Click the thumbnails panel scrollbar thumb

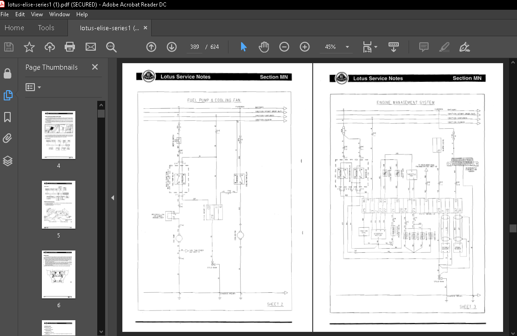[x=101, y=114]
